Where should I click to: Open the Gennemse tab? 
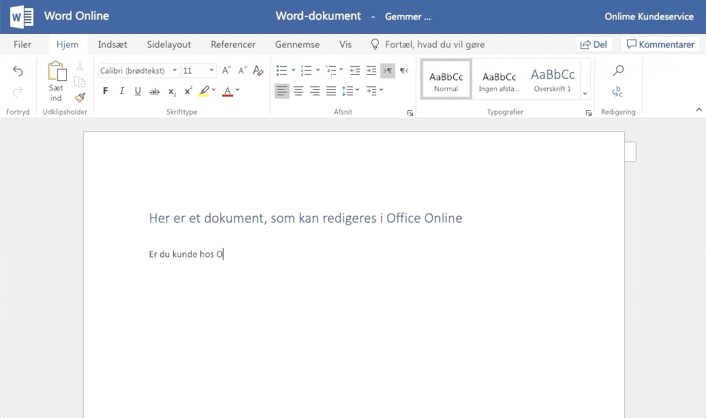(297, 44)
